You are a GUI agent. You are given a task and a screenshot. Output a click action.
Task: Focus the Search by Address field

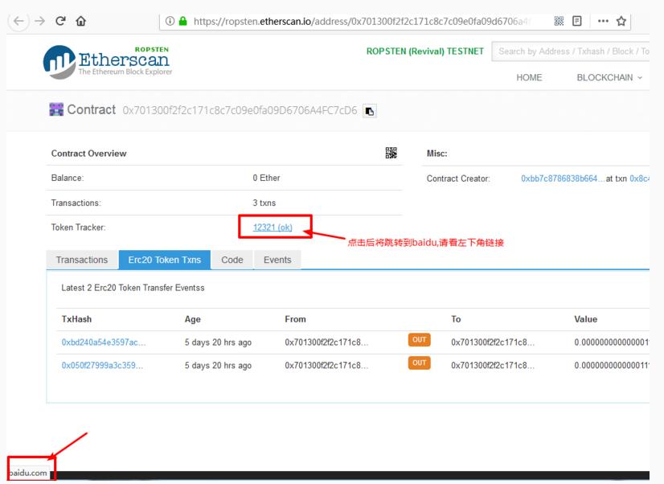[571, 51]
